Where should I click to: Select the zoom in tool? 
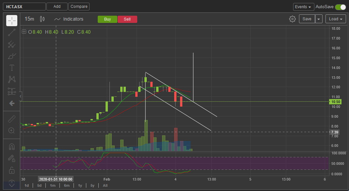pos(11,130)
